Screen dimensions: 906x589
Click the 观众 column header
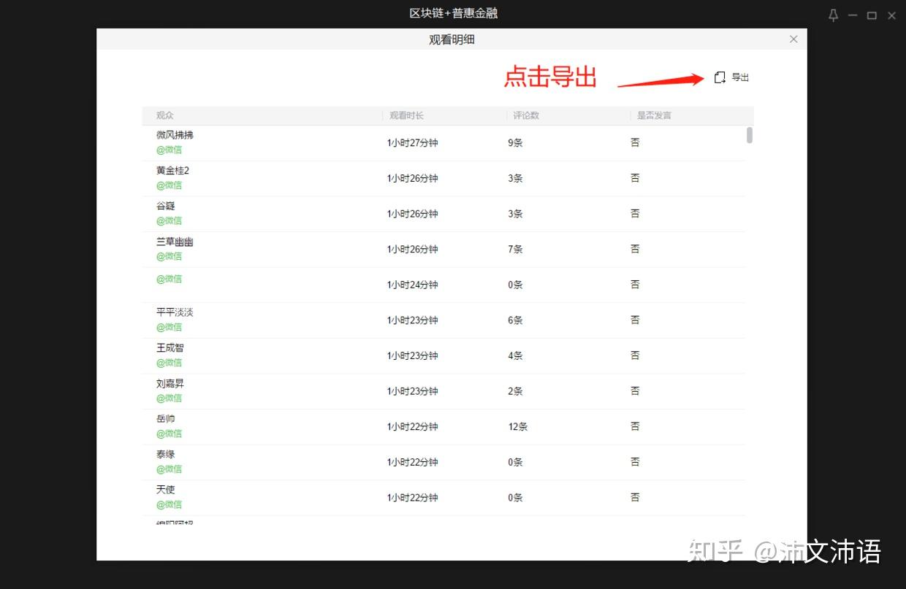pyautogui.click(x=165, y=115)
